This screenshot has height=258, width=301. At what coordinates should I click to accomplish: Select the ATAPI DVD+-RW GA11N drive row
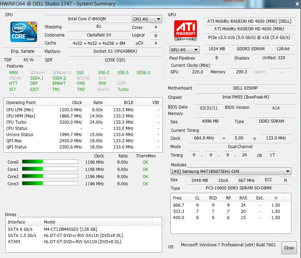coord(83,241)
